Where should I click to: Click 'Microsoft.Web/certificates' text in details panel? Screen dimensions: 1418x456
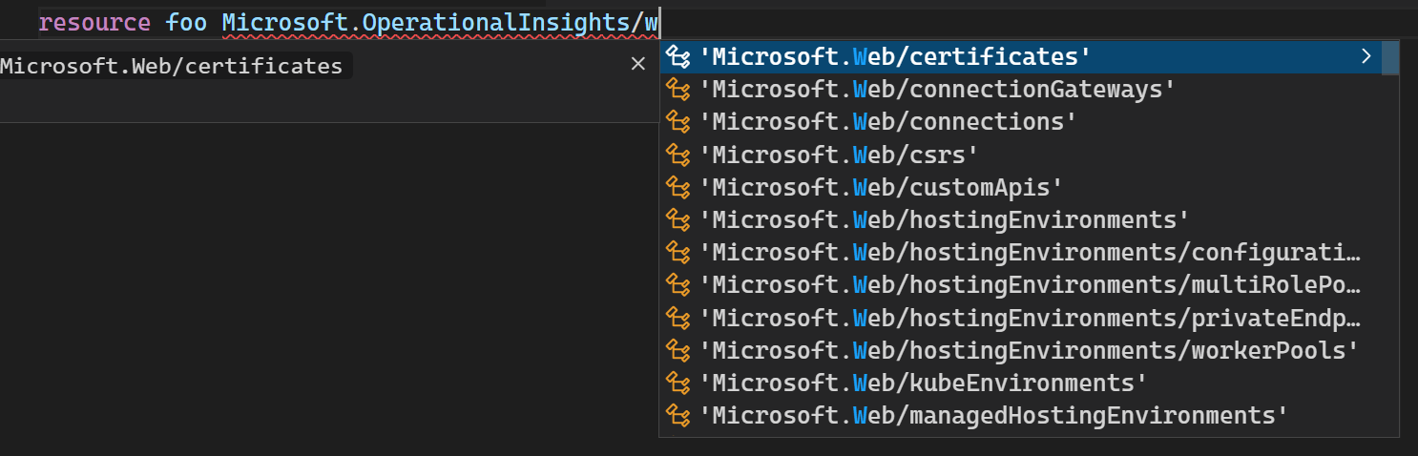point(171,66)
